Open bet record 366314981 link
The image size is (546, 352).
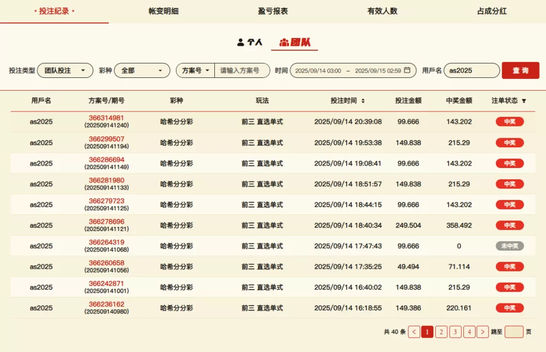[106, 118]
